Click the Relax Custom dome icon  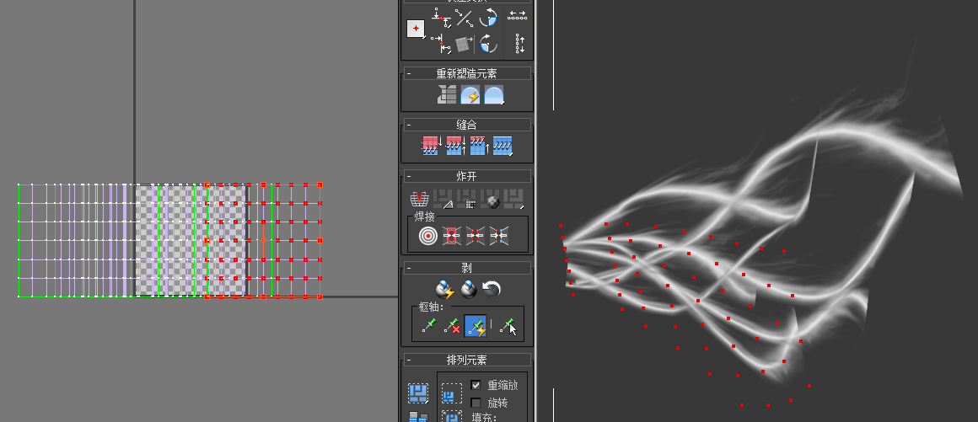494,94
